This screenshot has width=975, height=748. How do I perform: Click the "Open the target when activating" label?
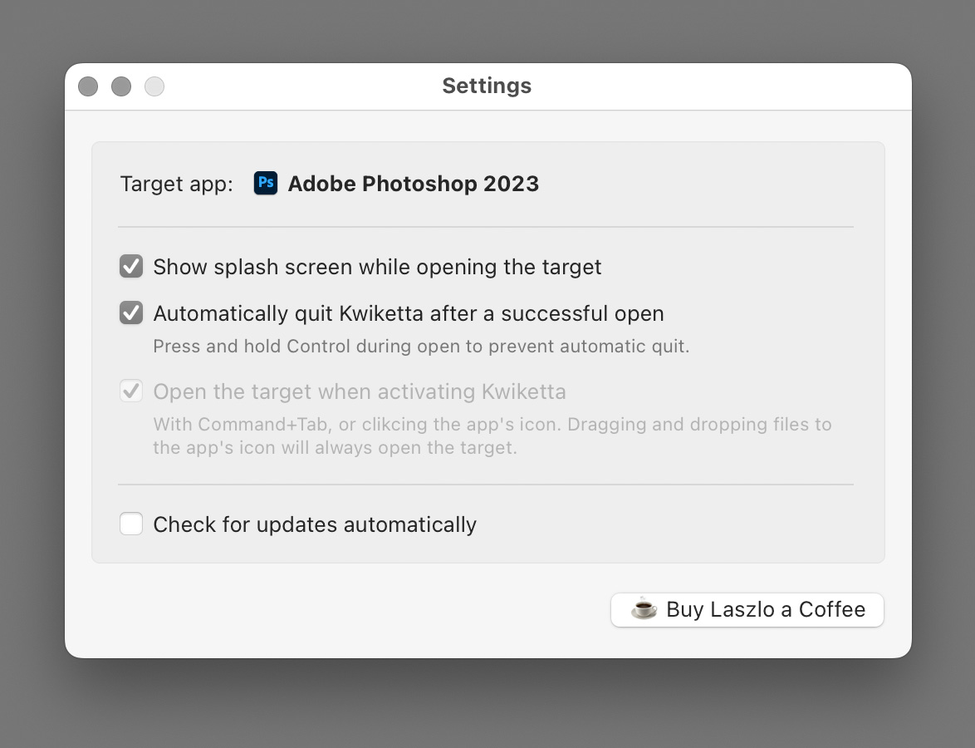tap(359, 391)
